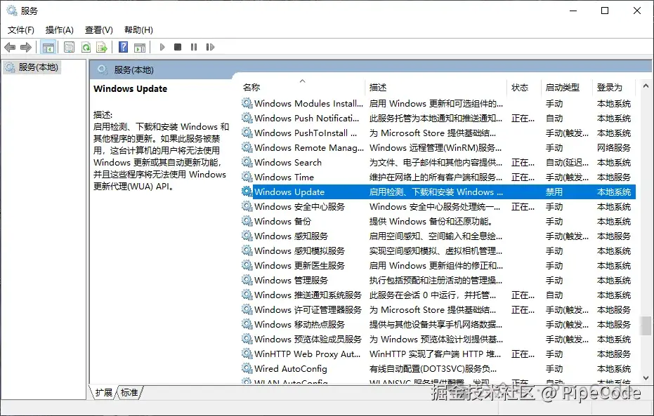654x416 pixels.
Task: Click the Stop service square icon
Action: (178, 47)
